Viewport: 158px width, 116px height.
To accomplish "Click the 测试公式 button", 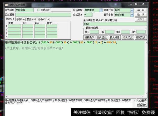I will [141, 38].
